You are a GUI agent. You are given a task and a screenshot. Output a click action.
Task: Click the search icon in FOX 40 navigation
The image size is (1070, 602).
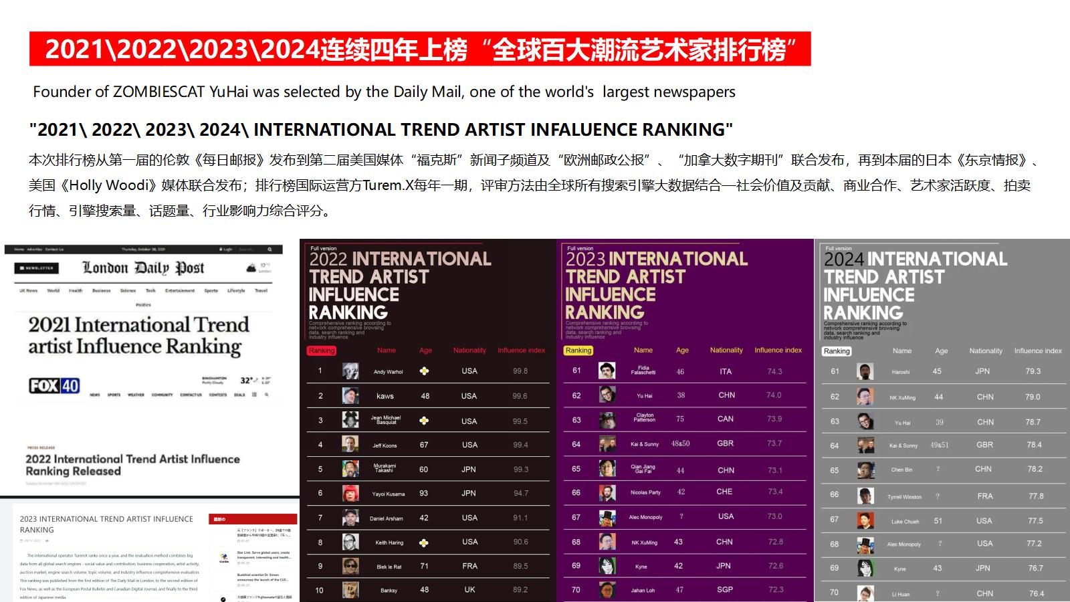(266, 395)
